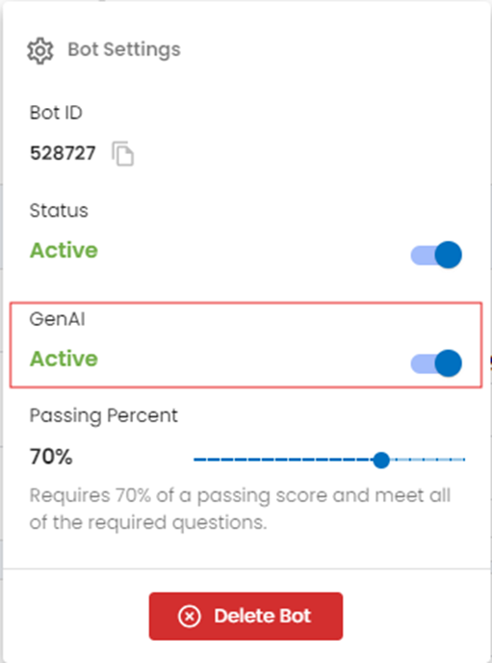
Task: Set the Passing Percent slider to maximum
Action: point(464,460)
